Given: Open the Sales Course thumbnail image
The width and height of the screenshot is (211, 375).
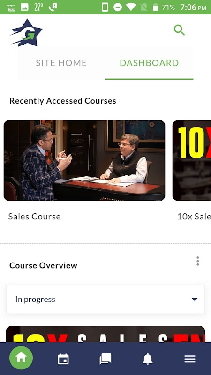Looking at the screenshot, I should (x=84, y=160).
